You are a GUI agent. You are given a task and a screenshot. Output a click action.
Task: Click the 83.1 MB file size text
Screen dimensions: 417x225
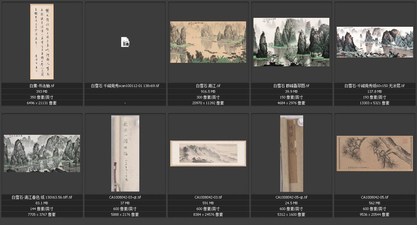42,203
